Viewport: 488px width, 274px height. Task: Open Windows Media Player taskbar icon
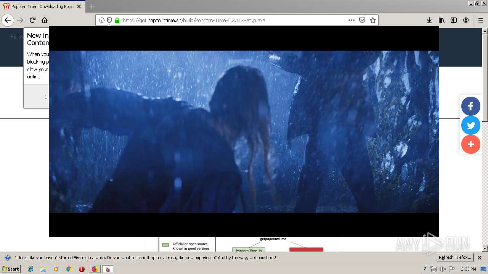56,269
